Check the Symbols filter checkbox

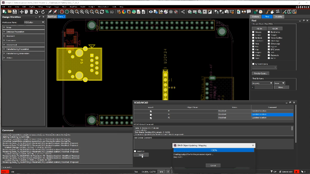click(x=253, y=38)
